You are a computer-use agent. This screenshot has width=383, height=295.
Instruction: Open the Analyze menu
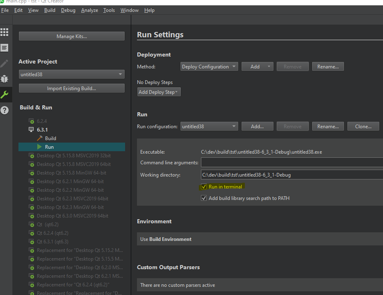90,10
